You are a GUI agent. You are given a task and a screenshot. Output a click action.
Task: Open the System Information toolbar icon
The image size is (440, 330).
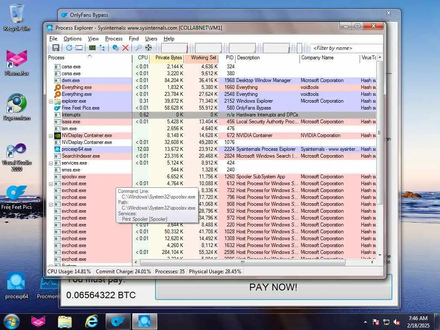click(92, 48)
